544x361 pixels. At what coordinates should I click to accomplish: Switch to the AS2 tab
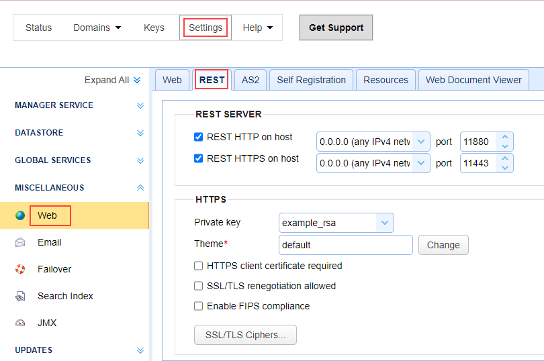[250, 80]
